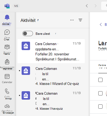Open OneDrive cloud icon in sidebar
Image resolution: width=107 pixels, height=116 pixels.
click(x=7, y=106)
